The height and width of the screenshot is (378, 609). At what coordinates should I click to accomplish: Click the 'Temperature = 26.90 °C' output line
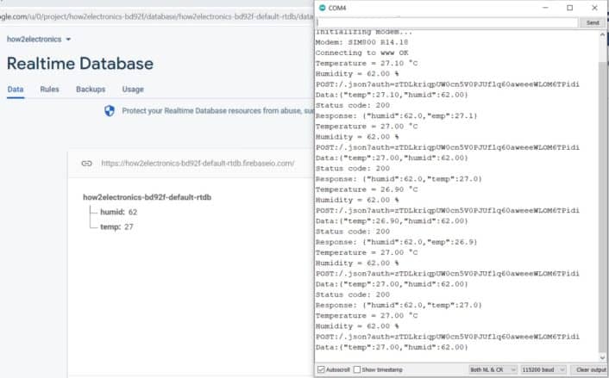367,189
